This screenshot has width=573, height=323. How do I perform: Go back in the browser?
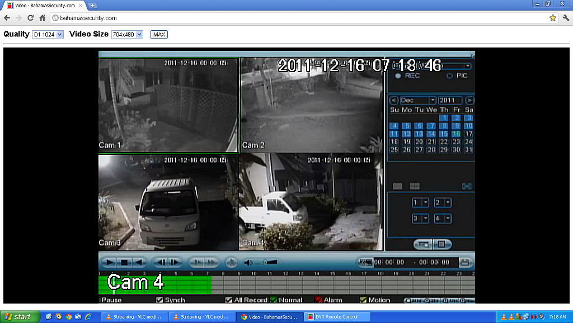pos(7,18)
